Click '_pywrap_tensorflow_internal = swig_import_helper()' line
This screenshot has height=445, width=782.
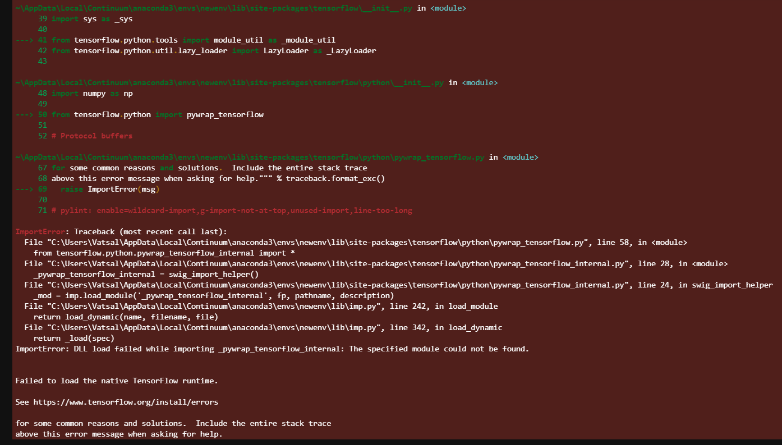[x=146, y=275]
